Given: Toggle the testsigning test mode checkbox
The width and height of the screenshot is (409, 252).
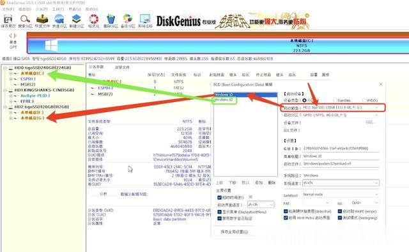Looking at the screenshot, I should [x=340, y=218].
